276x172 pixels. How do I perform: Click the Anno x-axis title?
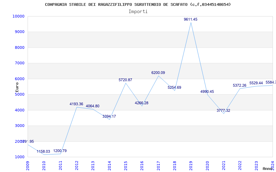click(x=267, y=169)
